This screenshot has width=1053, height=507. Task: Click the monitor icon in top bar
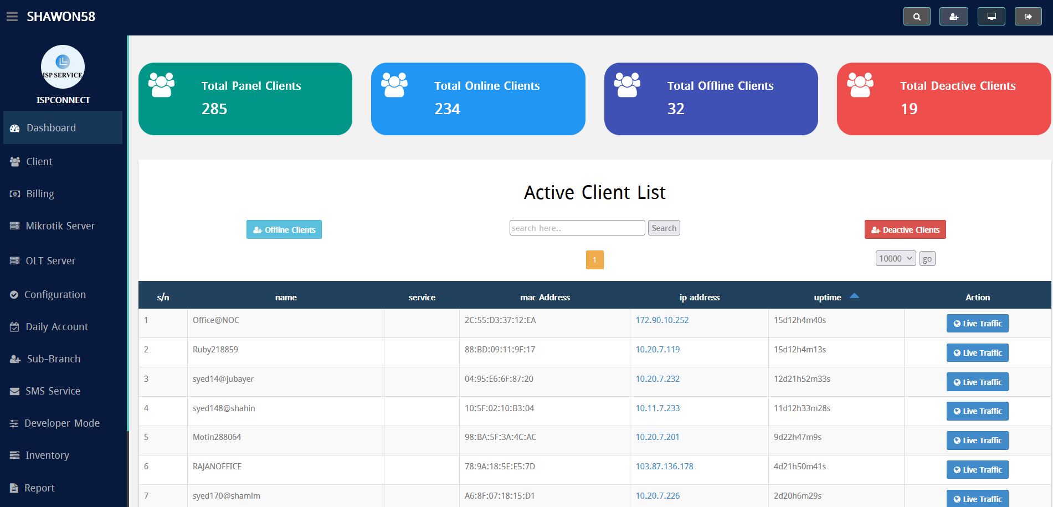point(992,17)
